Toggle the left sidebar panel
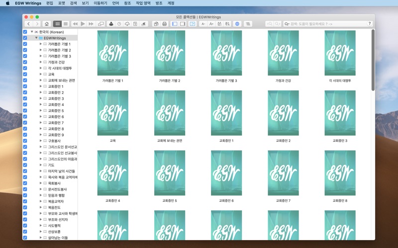The height and width of the screenshot is (248, 398). point(175,24)
